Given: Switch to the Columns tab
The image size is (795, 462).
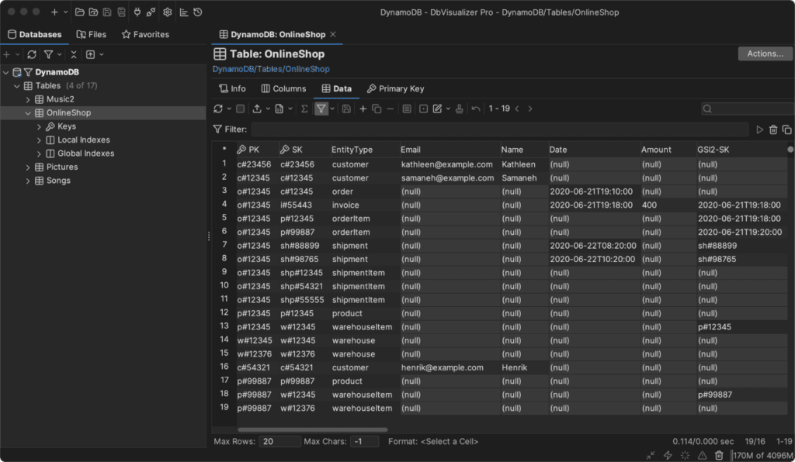Looking at the screenshot, I should pyautogui.click(x=283, y=88).
